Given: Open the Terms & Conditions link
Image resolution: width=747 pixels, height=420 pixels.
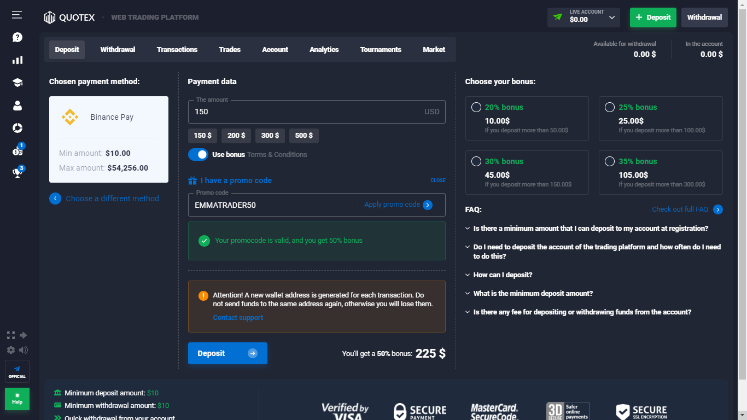Looking at the screenshot, I should point(277,155).
